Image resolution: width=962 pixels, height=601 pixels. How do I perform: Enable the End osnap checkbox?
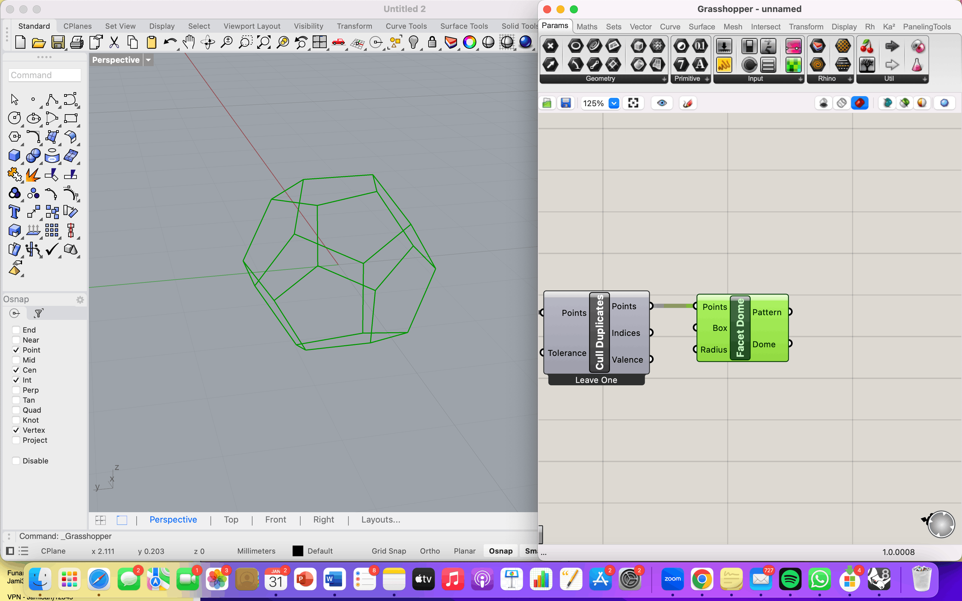click(16, 330)
